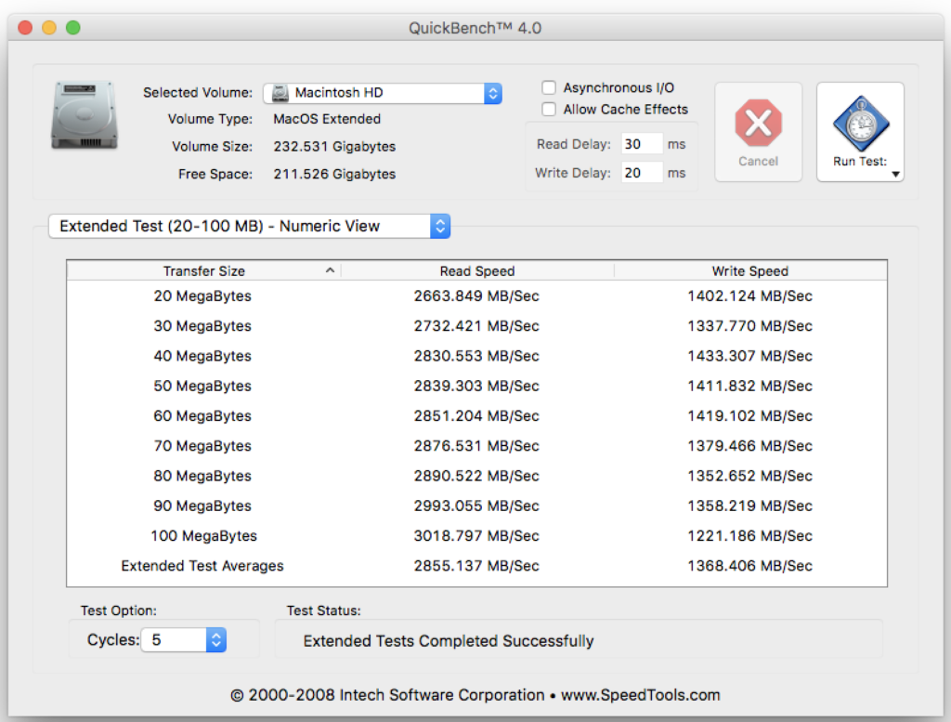Click the Read Delay input field
Viewport: 951px width, 722px height.
tap(641, 144)
